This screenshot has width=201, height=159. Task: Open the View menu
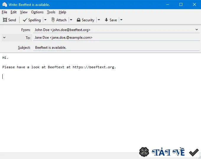pos(24,12)
